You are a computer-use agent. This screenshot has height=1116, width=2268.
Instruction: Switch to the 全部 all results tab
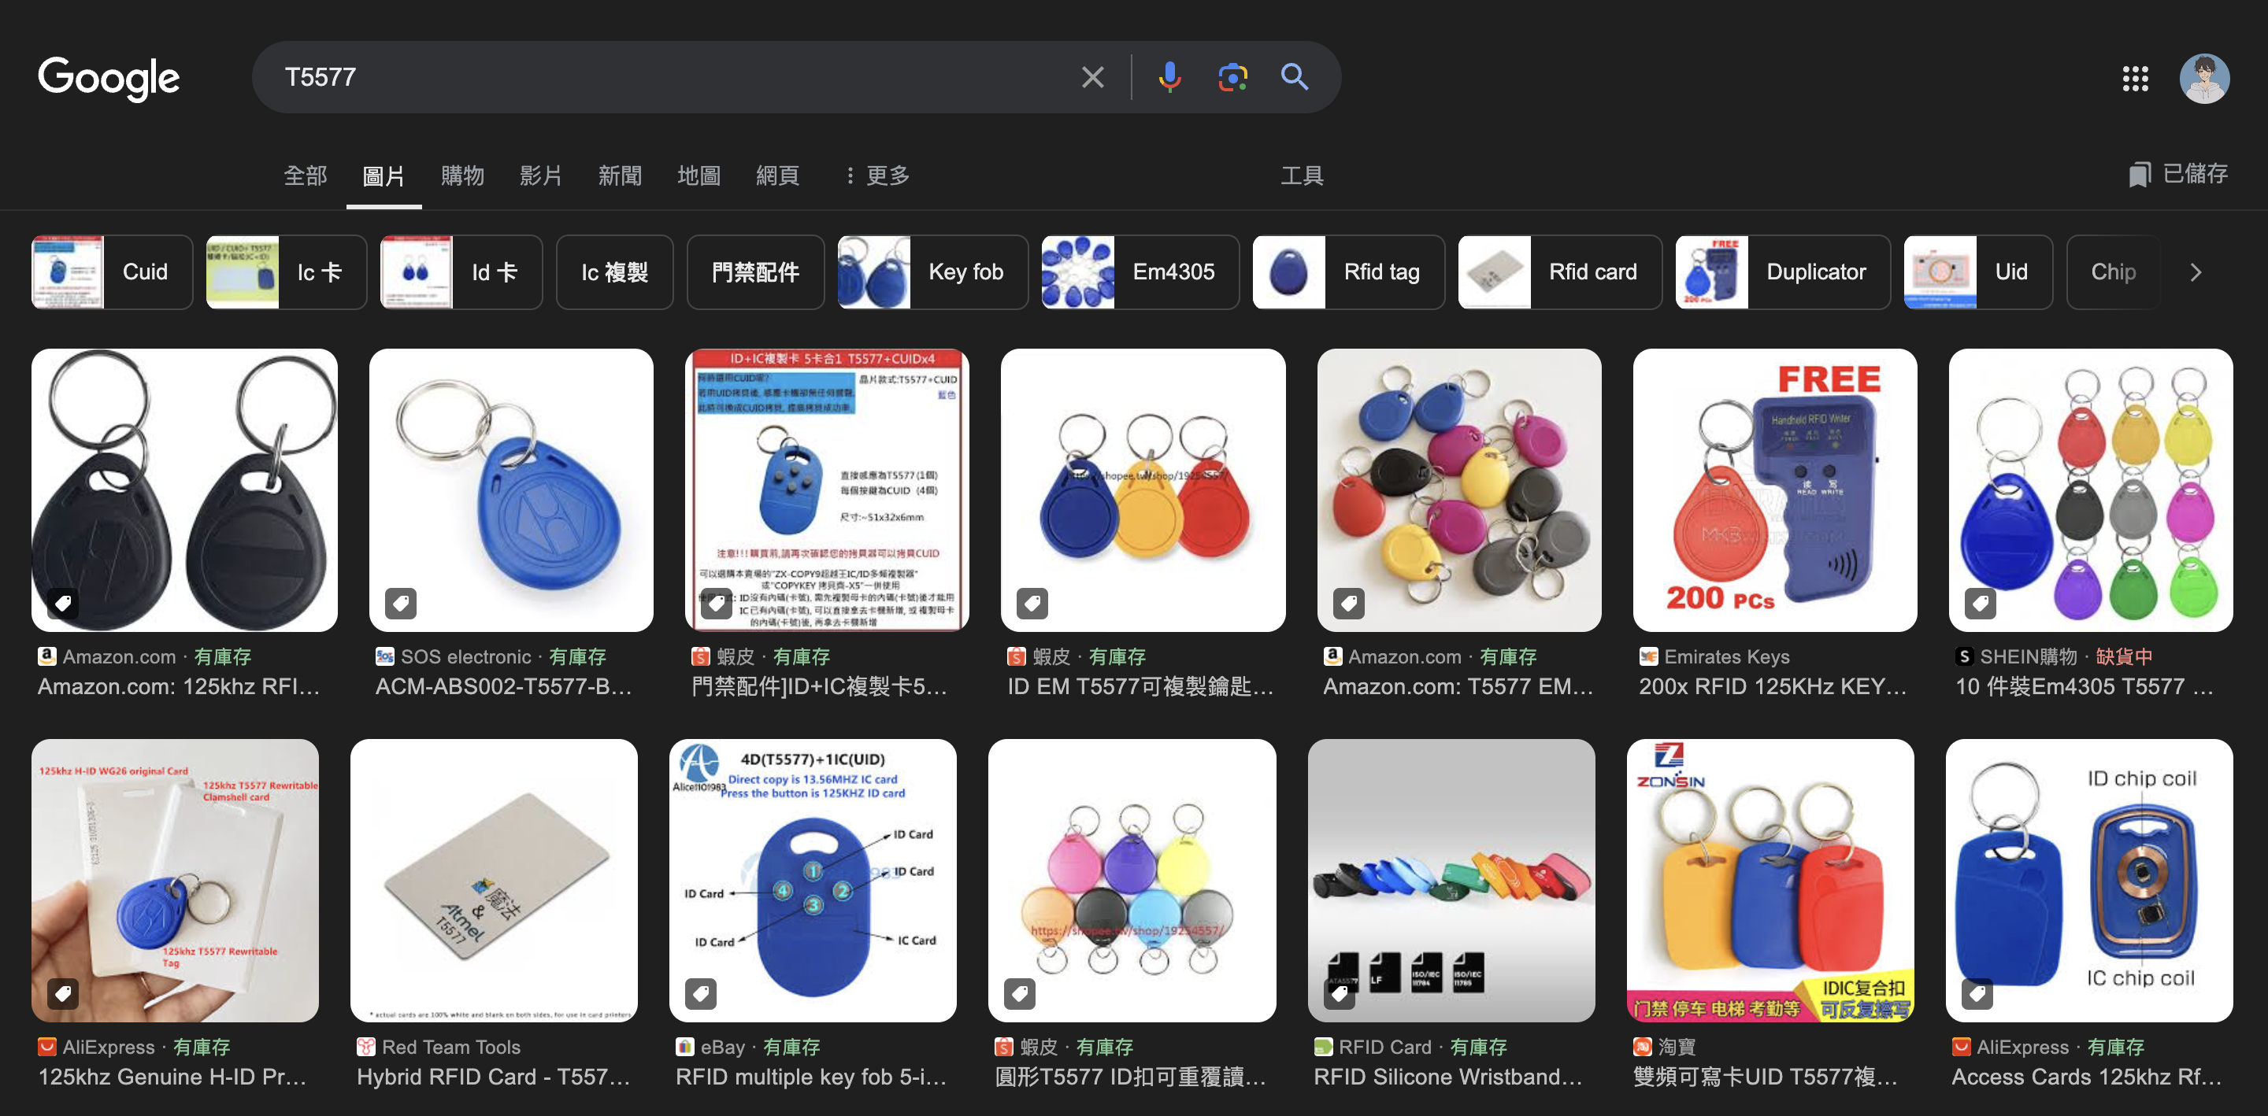tap(306, 176)
